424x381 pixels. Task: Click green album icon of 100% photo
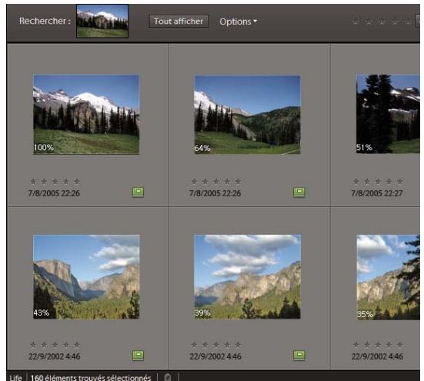pos(139,192)
